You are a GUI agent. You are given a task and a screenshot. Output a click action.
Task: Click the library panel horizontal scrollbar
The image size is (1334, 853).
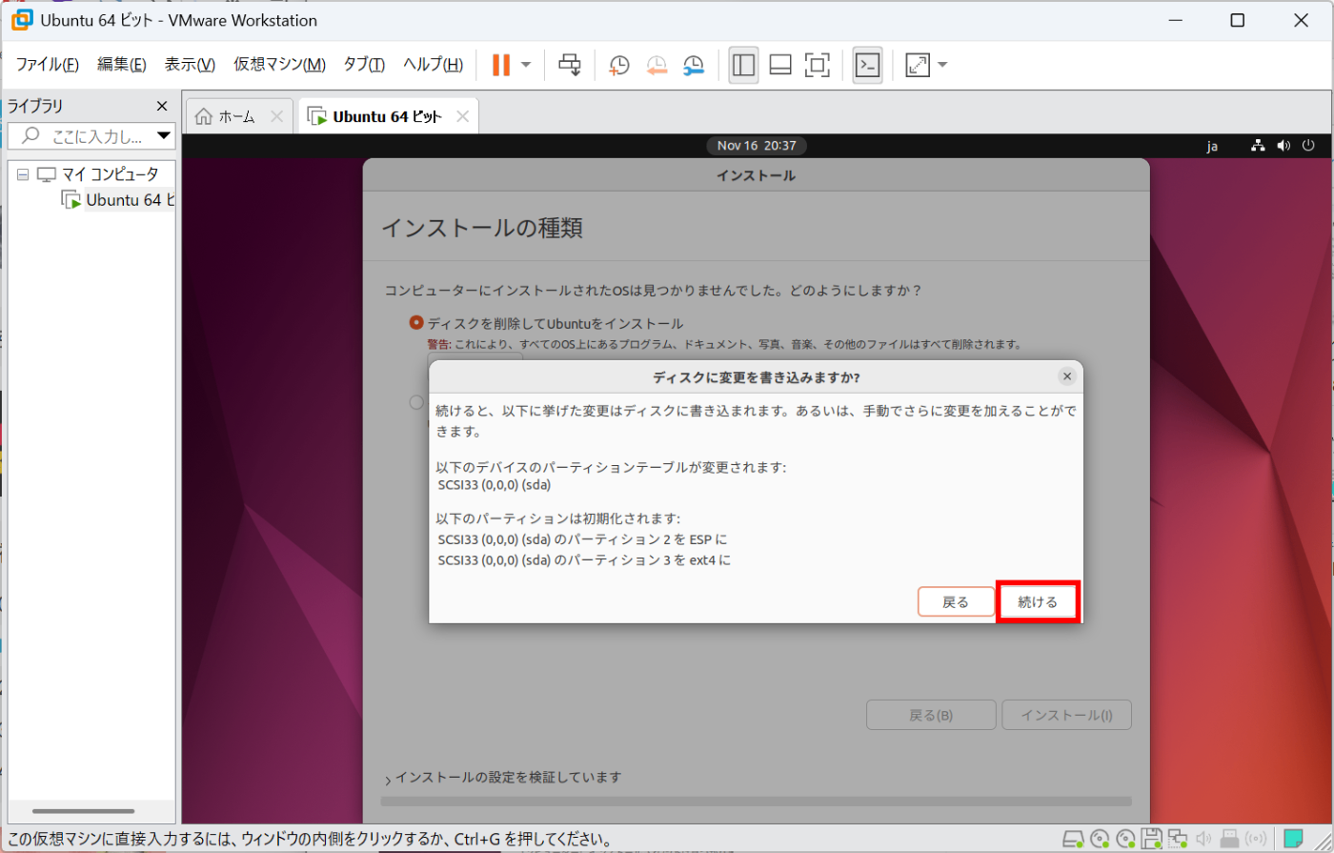point(84,811)
